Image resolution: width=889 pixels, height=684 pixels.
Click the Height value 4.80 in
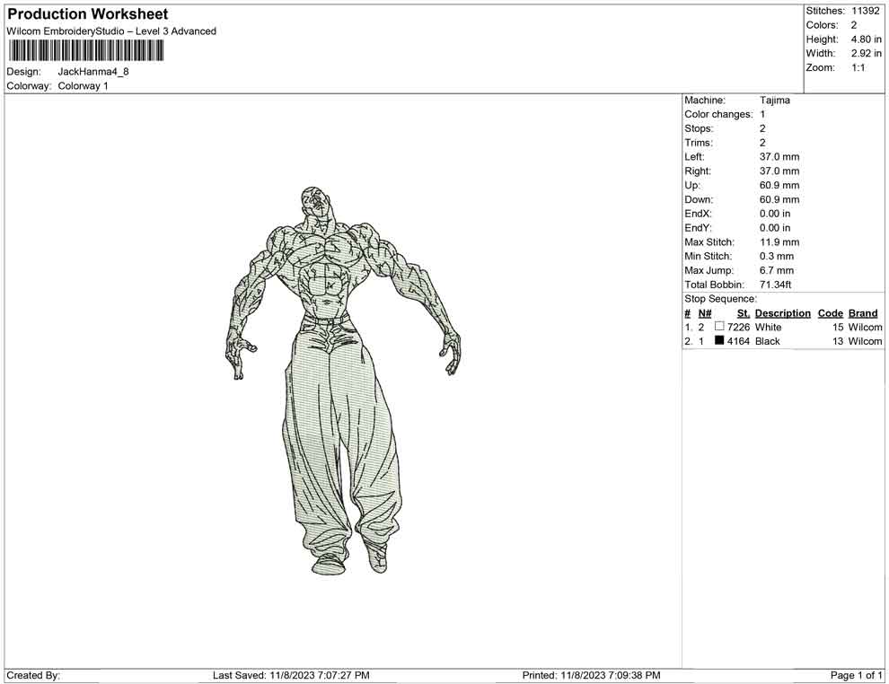coord(866,39)
